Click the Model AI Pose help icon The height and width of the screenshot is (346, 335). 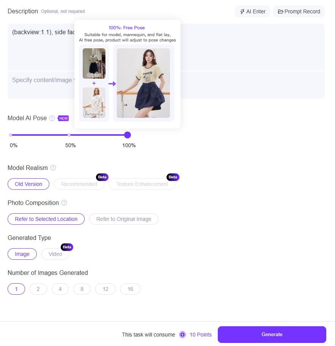(52, 118)
